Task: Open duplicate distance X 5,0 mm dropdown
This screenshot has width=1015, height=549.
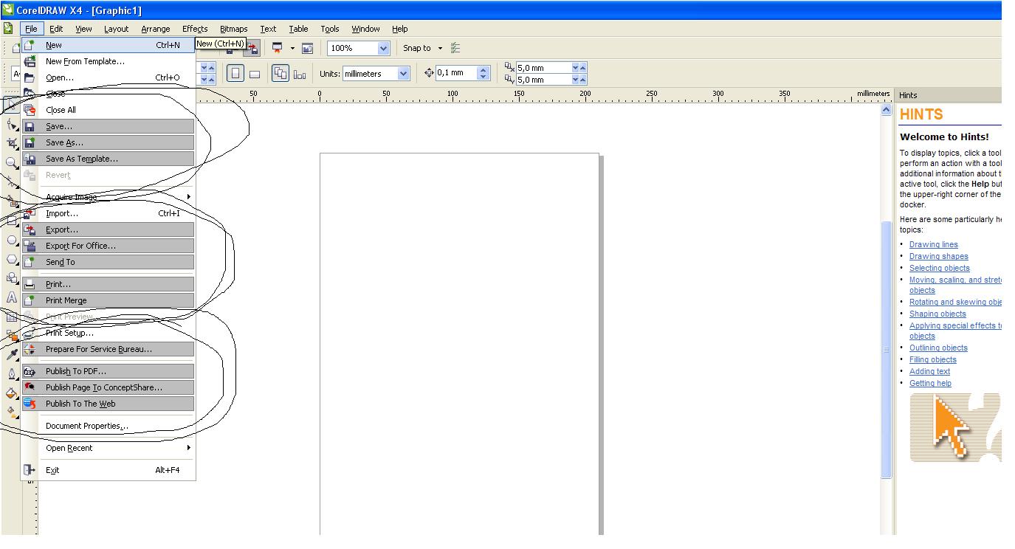Action: pyautogui.click(x=576, y=68)
